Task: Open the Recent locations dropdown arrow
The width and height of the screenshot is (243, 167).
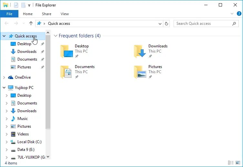Action: (24, 24)
